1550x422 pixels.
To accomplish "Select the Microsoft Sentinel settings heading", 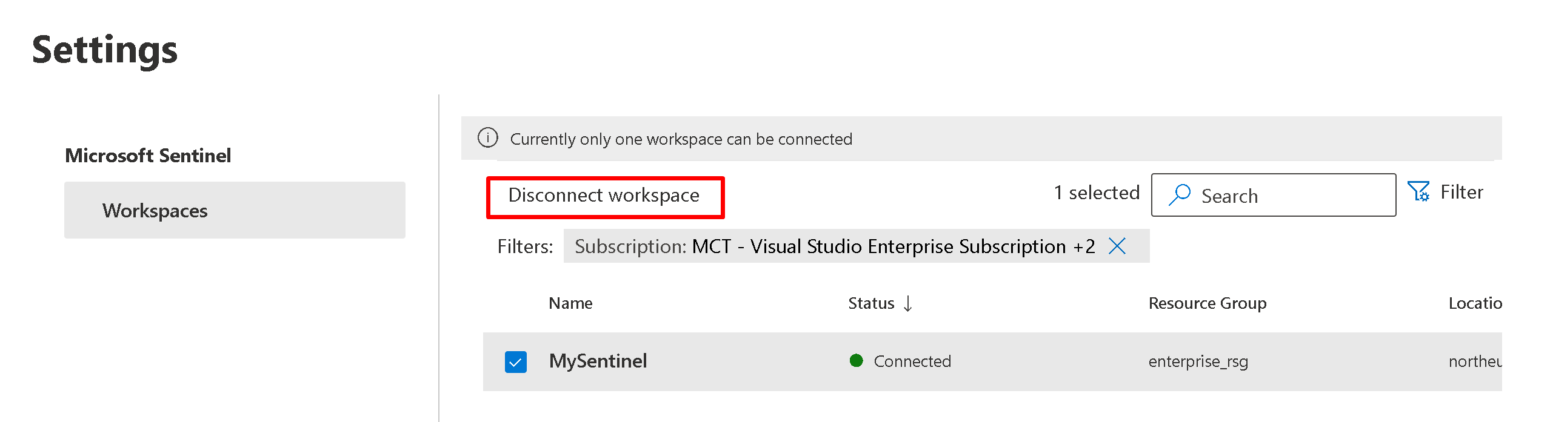I will [x=148, y=156].
